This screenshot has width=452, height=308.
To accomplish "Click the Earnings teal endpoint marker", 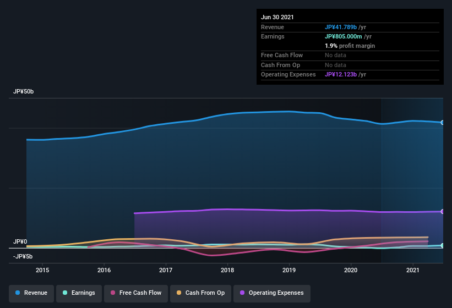I will click(443, 245).
